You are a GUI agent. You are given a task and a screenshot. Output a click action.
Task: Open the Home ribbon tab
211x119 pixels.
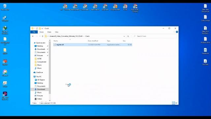[x=42, y=32]
